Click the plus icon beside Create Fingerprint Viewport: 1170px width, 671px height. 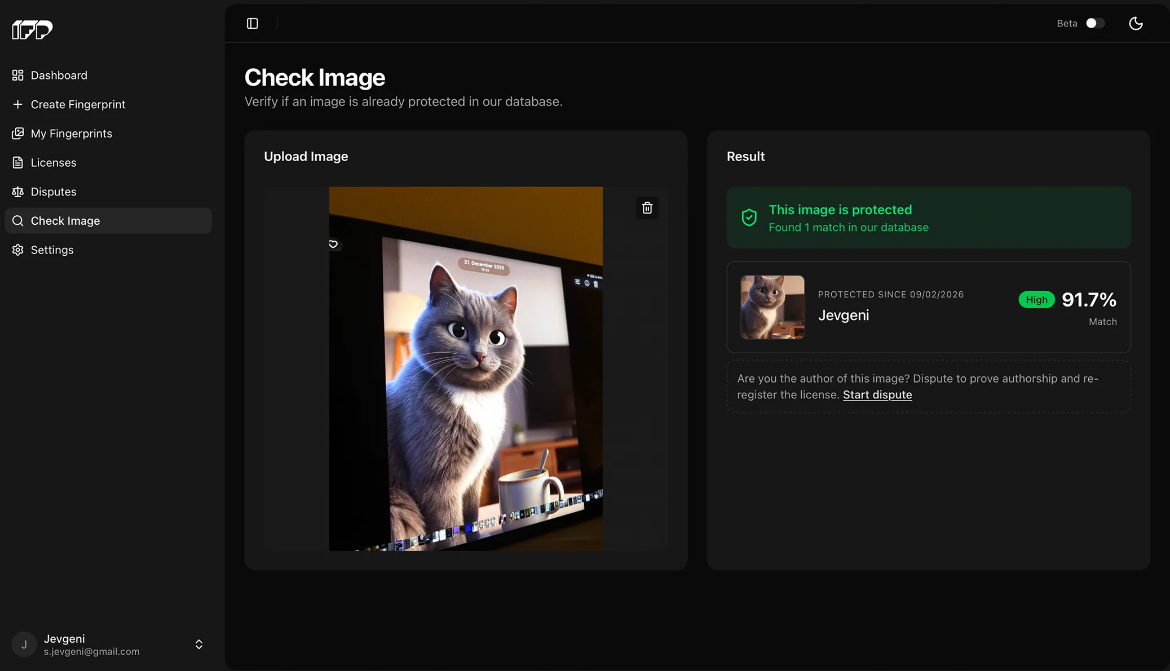[x=18, y=104]
